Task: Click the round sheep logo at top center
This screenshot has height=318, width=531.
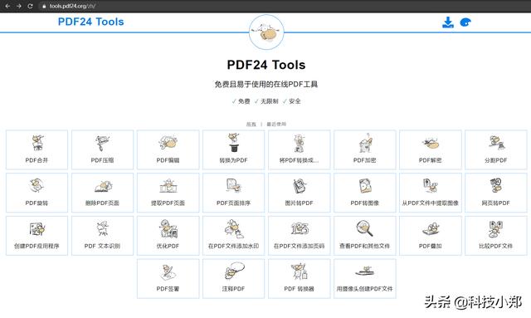Action: tap(266, 32)
